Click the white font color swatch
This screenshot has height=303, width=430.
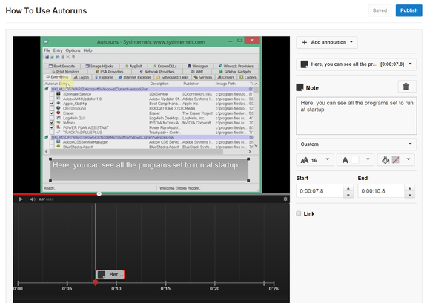click(355, 160)
